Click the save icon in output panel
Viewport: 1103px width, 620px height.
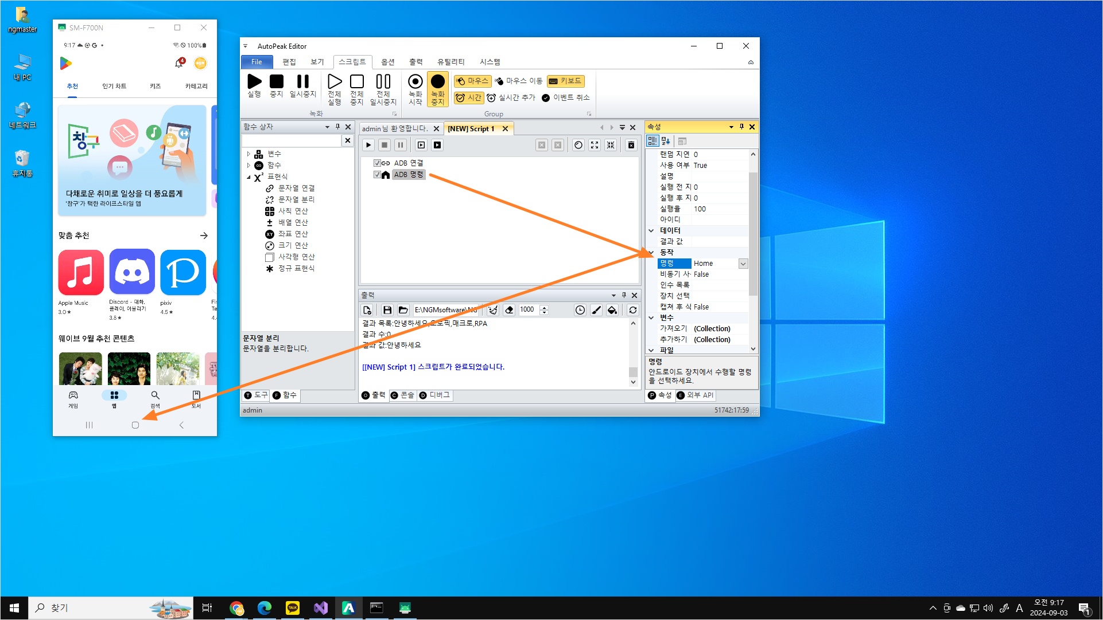point(387,310)
